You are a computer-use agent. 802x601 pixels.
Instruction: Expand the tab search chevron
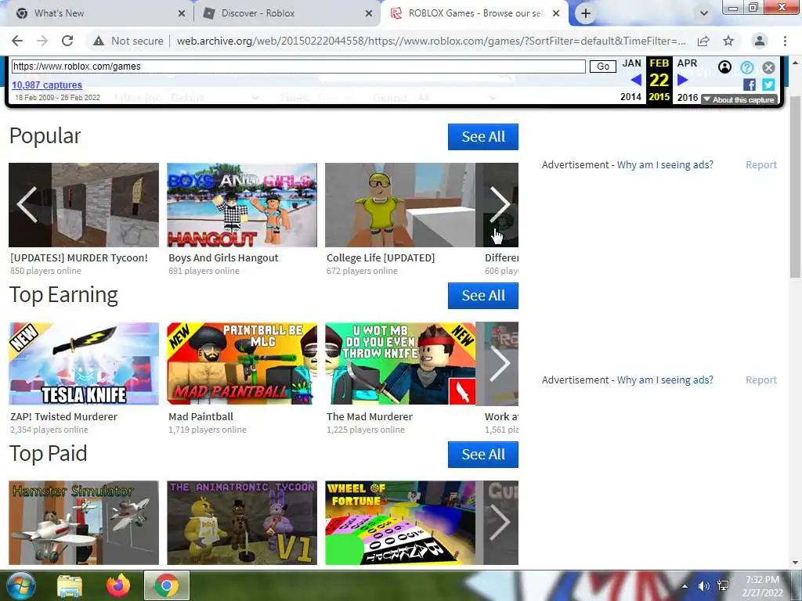point(704,13)
